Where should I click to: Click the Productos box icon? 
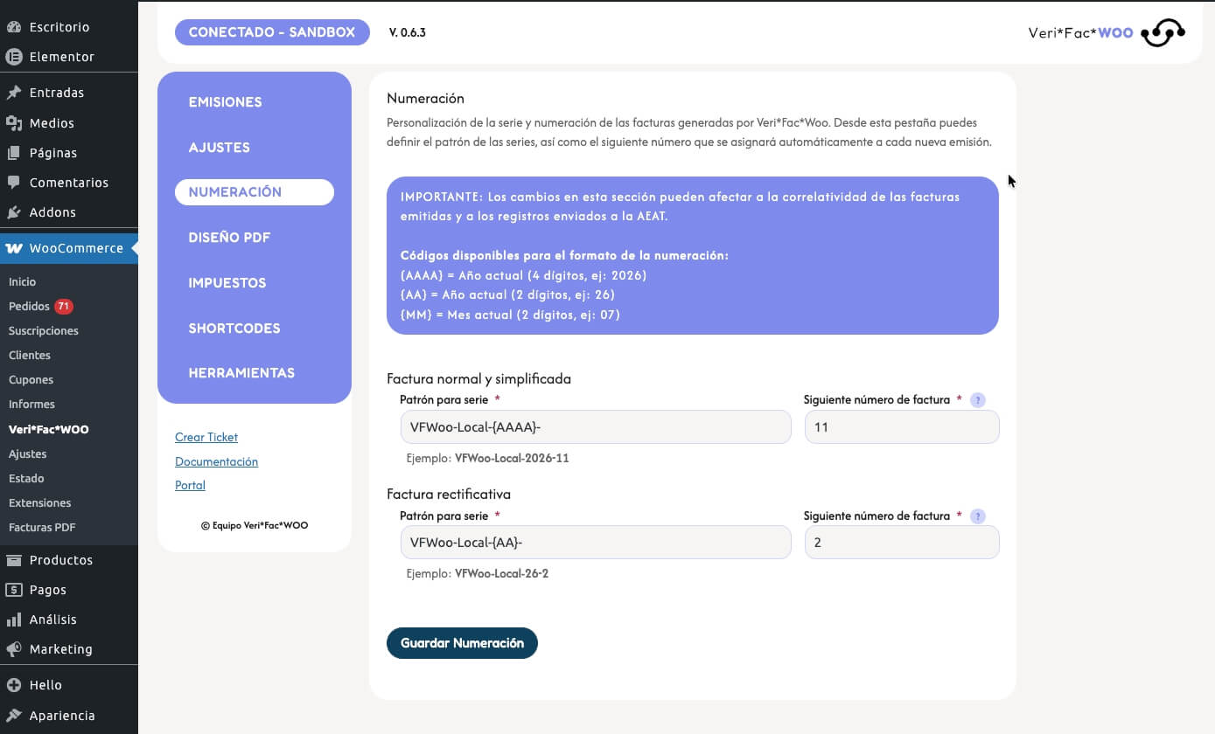point(14,560)
